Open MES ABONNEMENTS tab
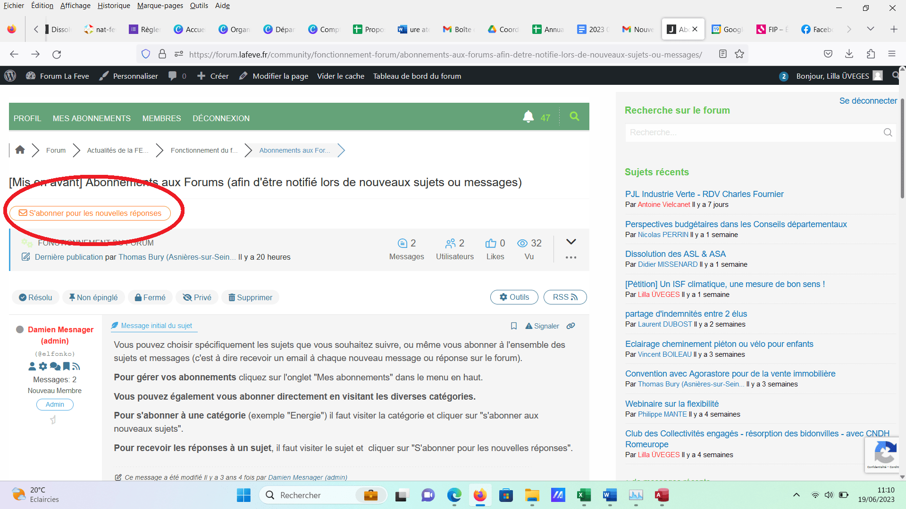Image resolution: width=906 pixels, height=509 pixels. click(92, 118)
